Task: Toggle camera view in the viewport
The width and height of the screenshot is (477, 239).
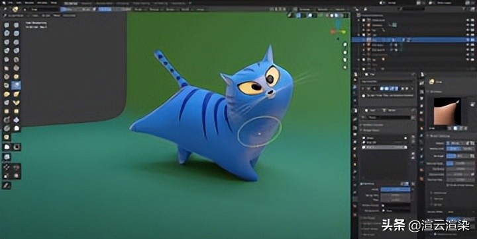Action: [345, 59]
